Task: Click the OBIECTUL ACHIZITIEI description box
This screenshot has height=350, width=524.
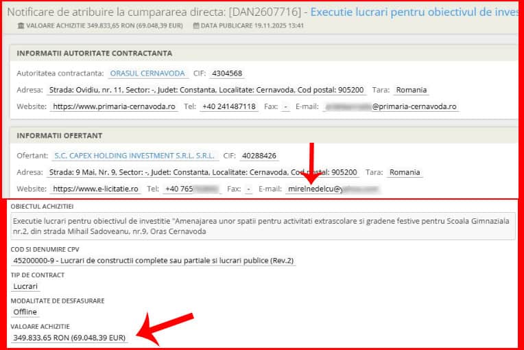Action: click(x=263, y=226)
